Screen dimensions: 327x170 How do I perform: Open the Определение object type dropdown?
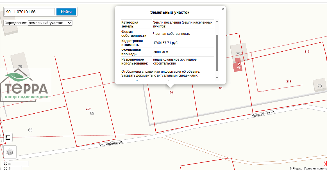(x=50, y=23)
